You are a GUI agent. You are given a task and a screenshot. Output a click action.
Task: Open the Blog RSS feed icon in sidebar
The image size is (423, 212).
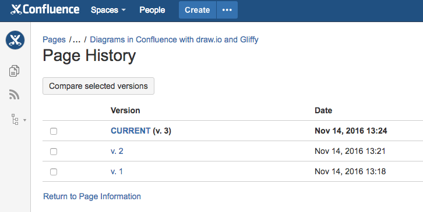coord(15,95)
